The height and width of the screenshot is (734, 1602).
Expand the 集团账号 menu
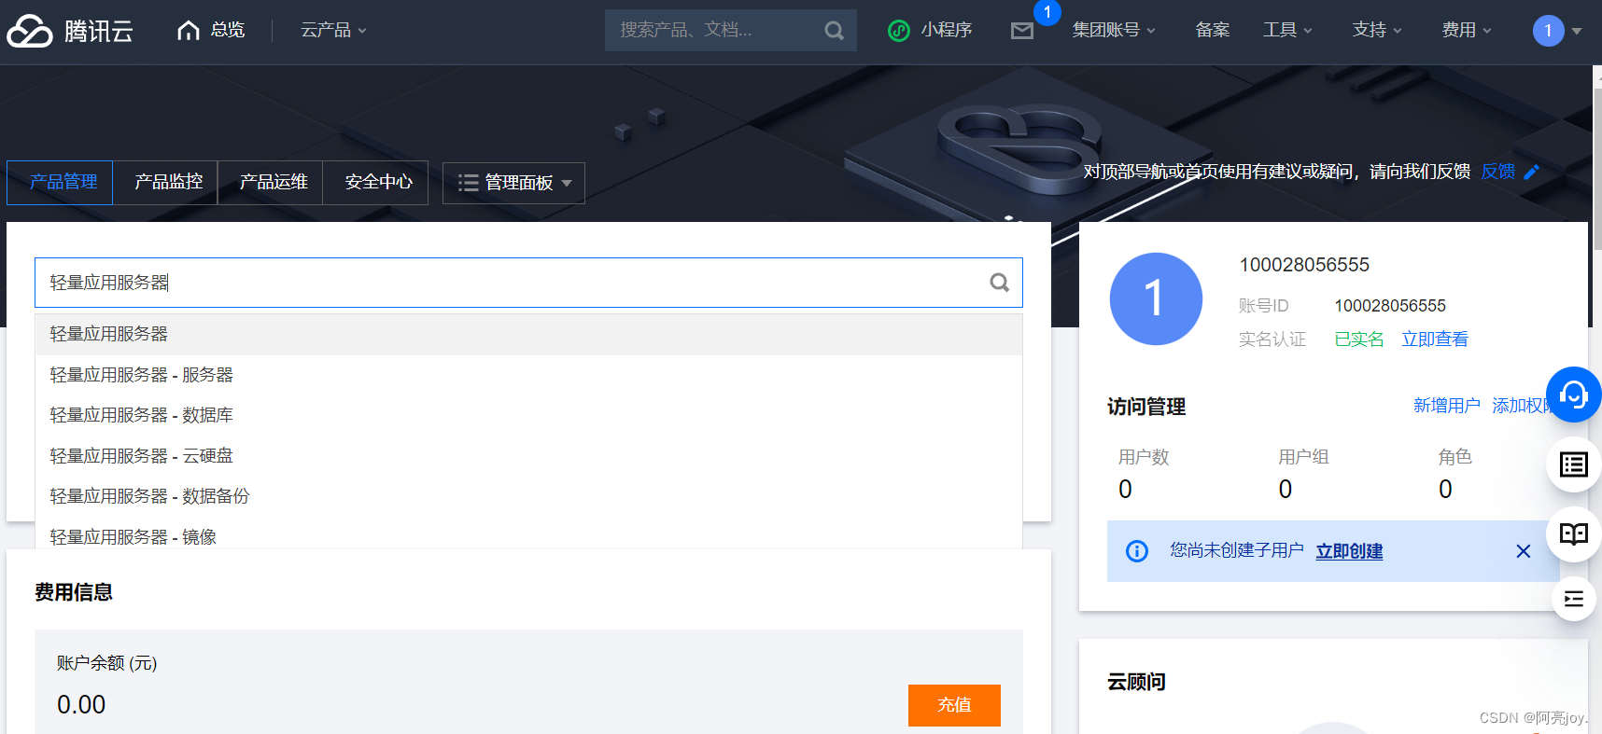(x=1114, y=31)
